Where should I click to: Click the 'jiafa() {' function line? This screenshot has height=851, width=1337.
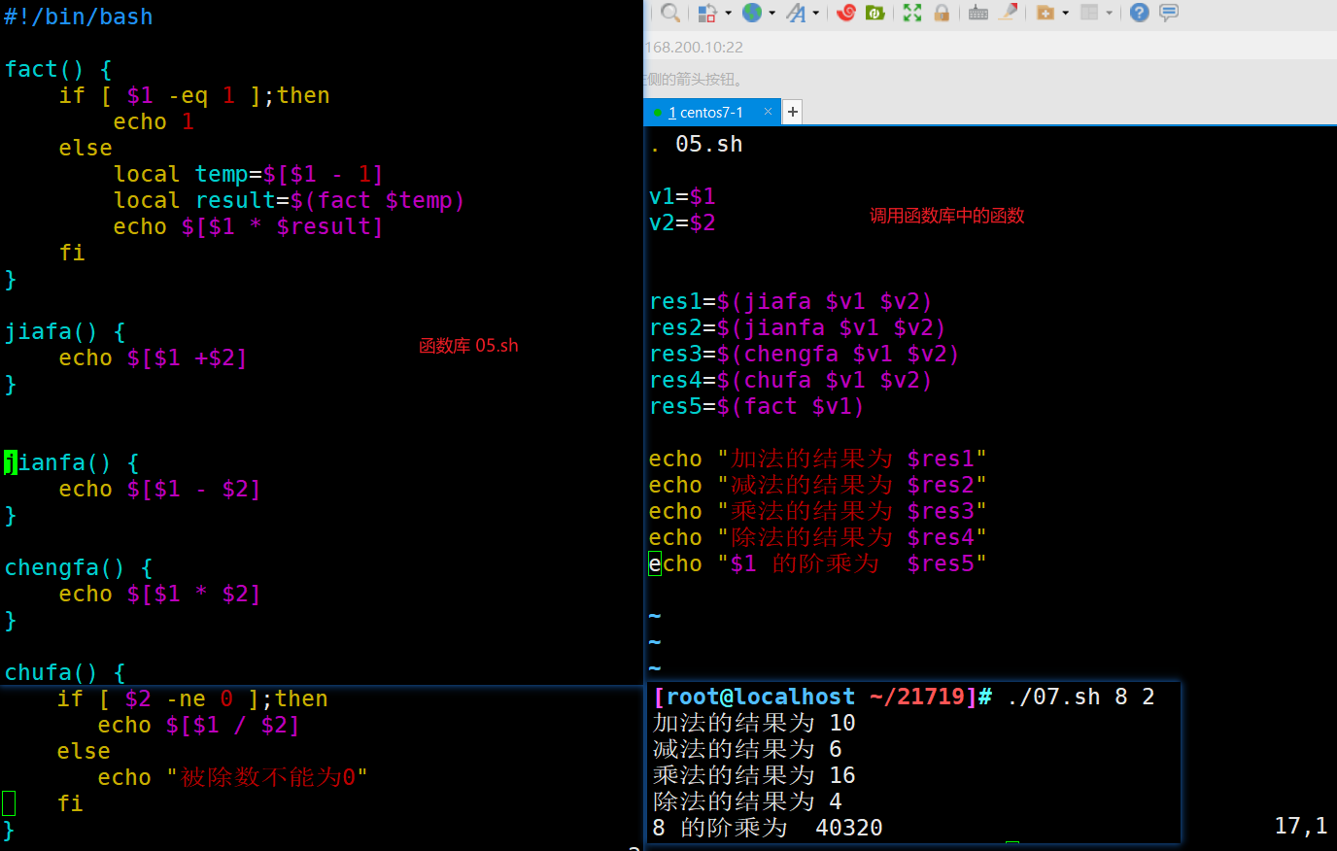[x=65, y=331]
